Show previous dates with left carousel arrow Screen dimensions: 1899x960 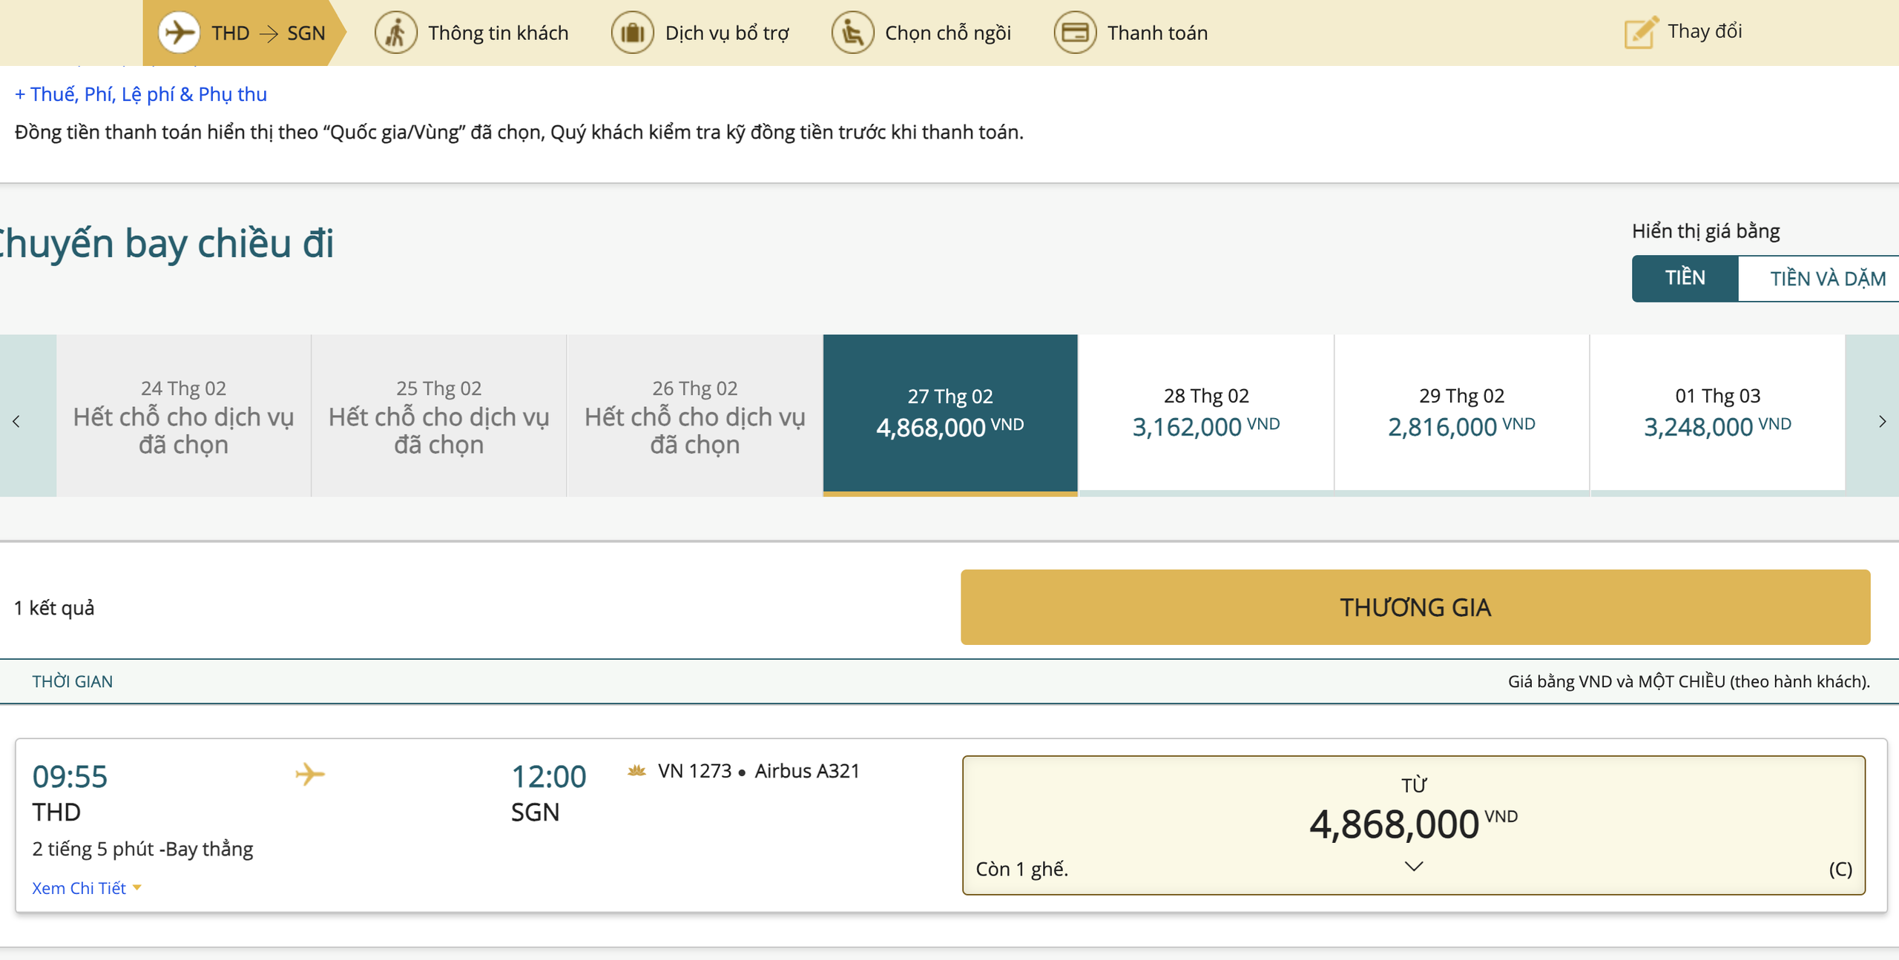coord(16,421)
